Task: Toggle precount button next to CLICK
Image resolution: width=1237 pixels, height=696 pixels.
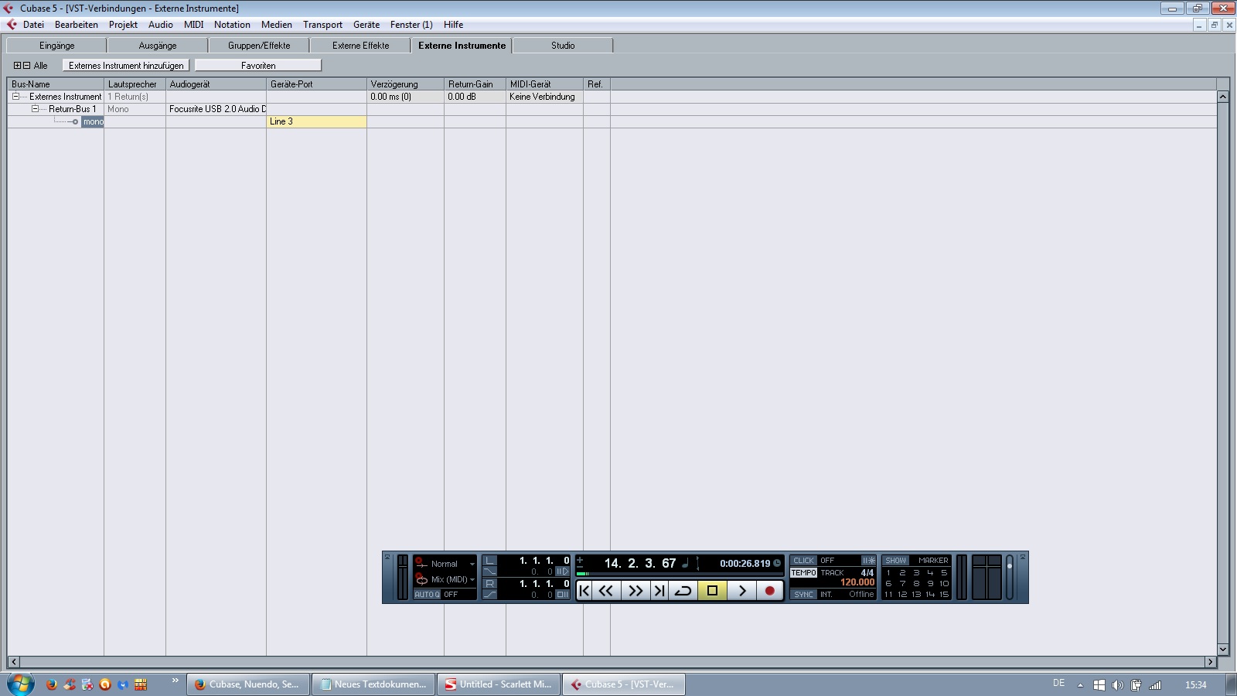Action: click(x=868, y=561)
